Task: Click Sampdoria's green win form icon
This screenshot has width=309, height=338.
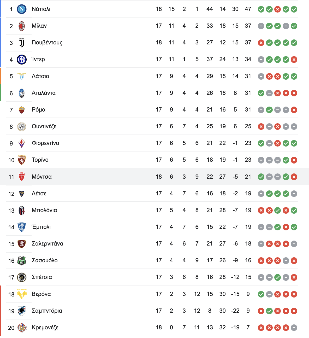Action: point(269,311)
